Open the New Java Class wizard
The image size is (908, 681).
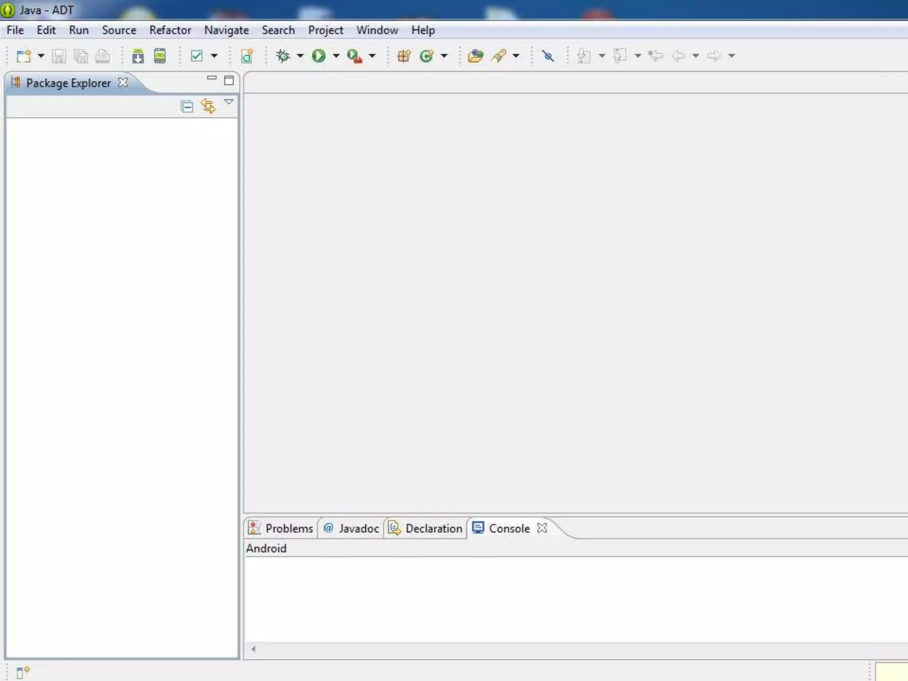tap(427, 56)
